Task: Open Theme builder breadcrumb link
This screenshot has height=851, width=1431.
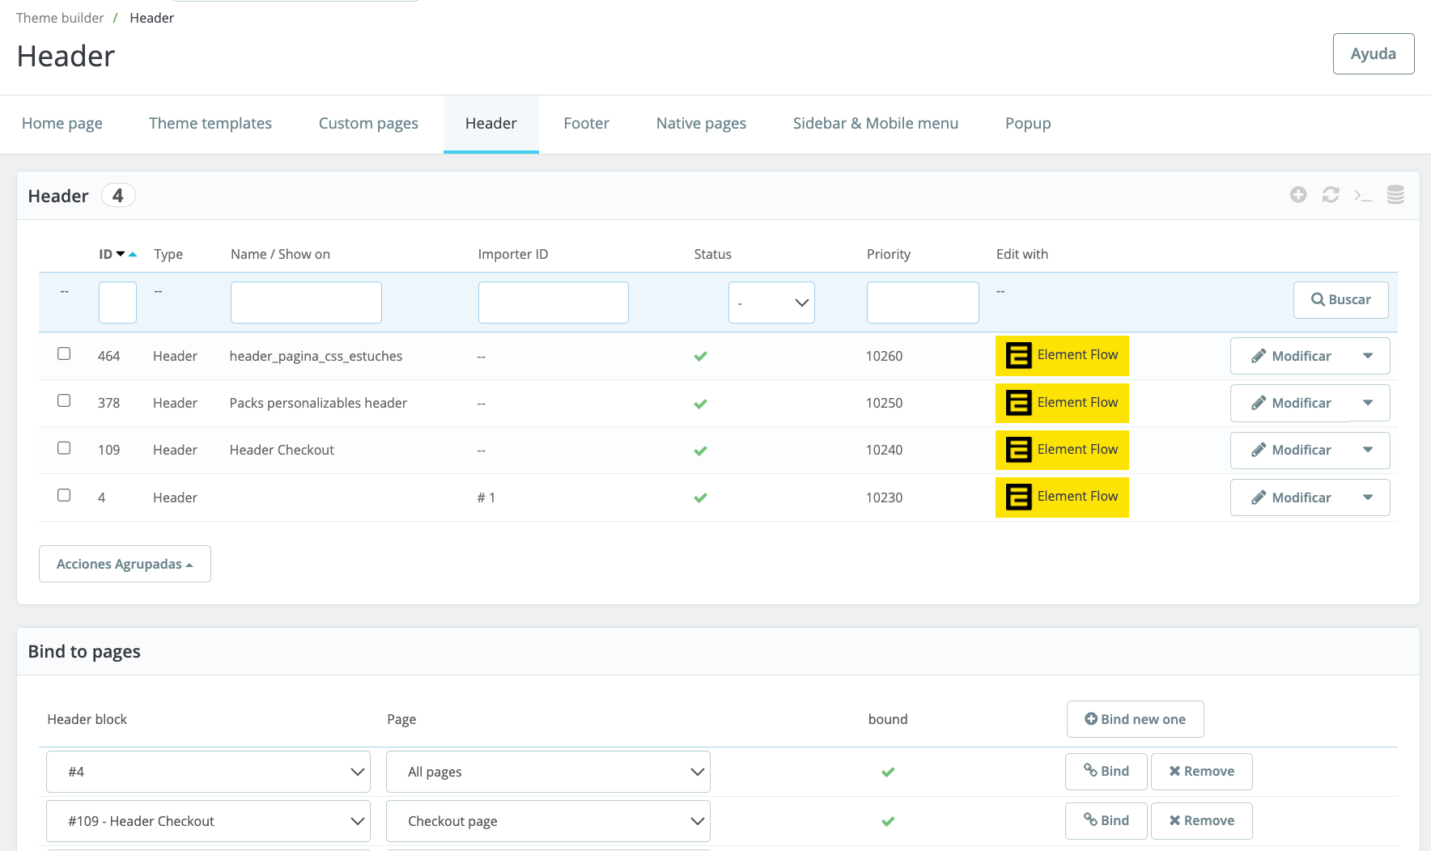Action: point(60,18)
